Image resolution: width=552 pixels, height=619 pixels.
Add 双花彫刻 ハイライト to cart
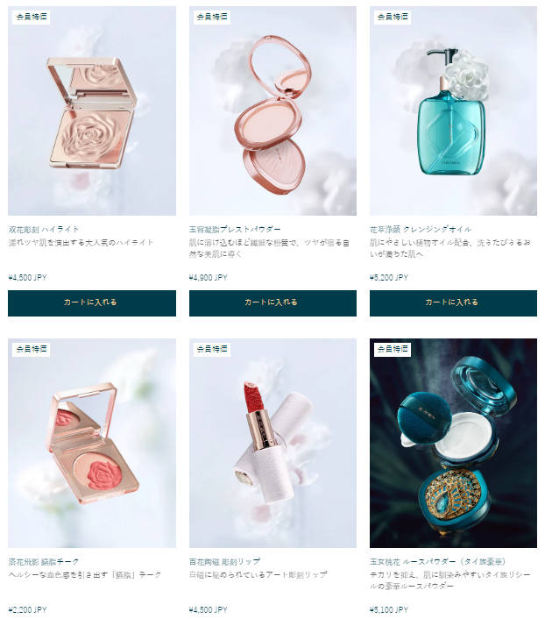click(92, 303)
